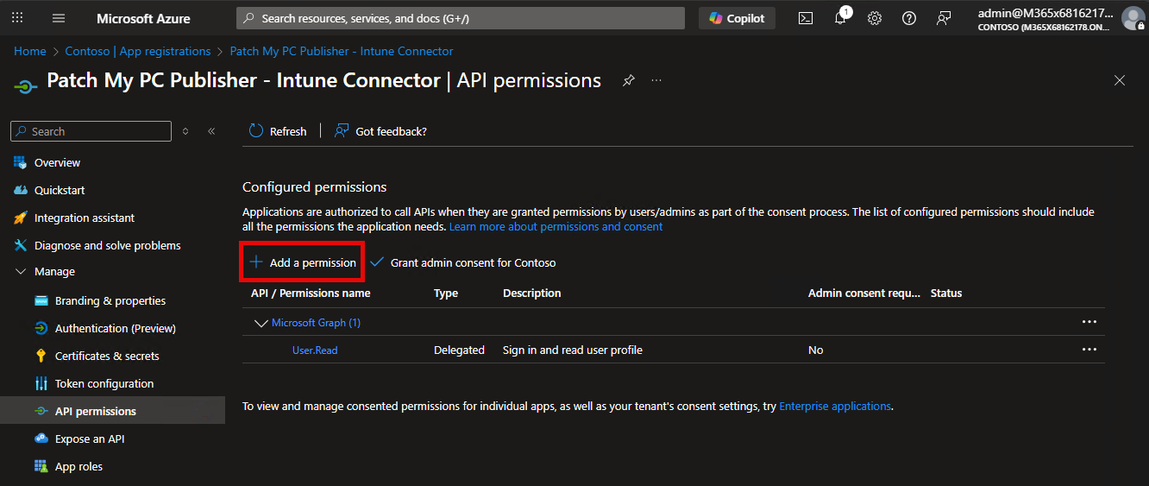The height and width of the screenshot is (486, 1149).
Task: Launch Cloud Shell from the top bar
Action: (x=806, y=18)
